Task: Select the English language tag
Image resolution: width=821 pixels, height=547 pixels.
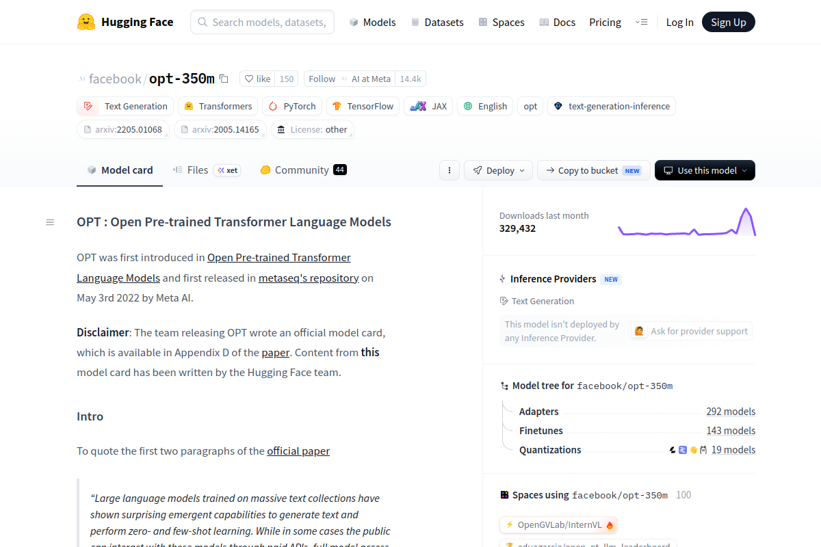Action: [485, 106]
